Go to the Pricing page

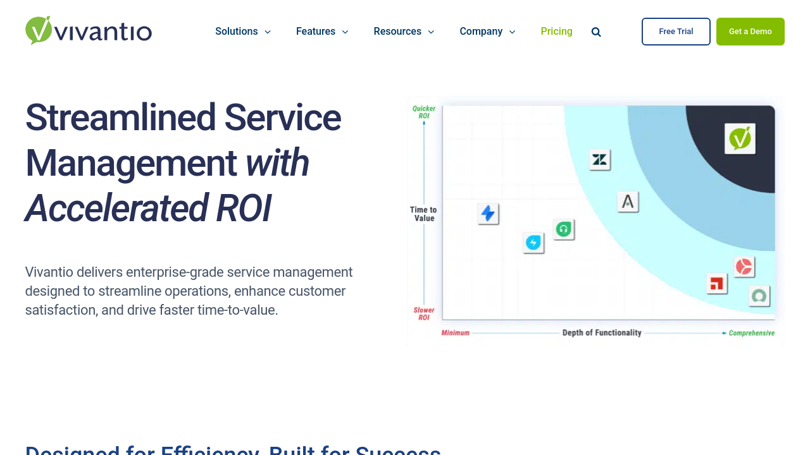tap(556, 32)
